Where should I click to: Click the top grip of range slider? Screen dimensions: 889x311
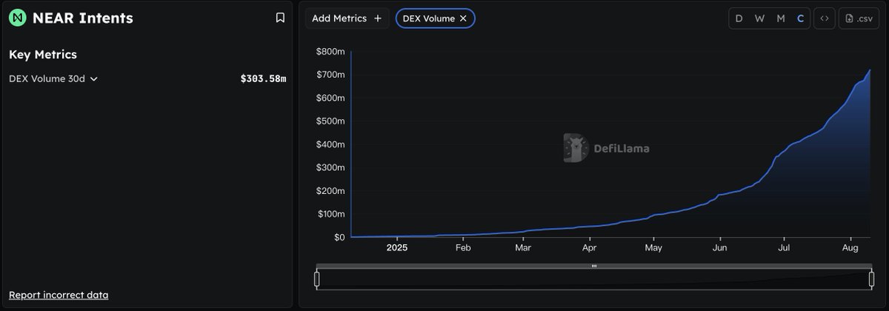[x=594, y=266]
